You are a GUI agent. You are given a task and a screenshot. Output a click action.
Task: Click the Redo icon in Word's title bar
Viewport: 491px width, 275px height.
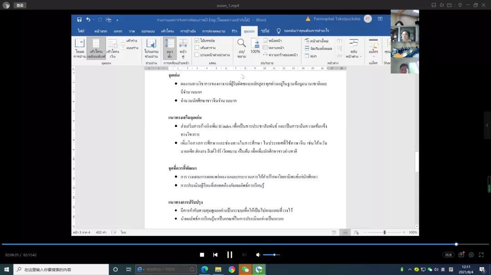pos(100,20)
